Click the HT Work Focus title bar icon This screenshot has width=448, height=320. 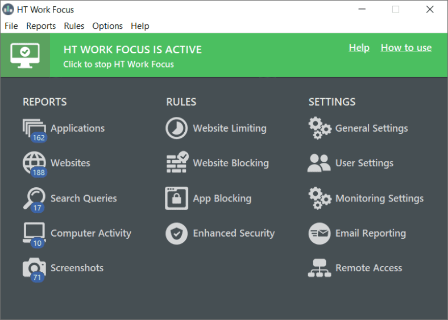click(x=8, y=10)
